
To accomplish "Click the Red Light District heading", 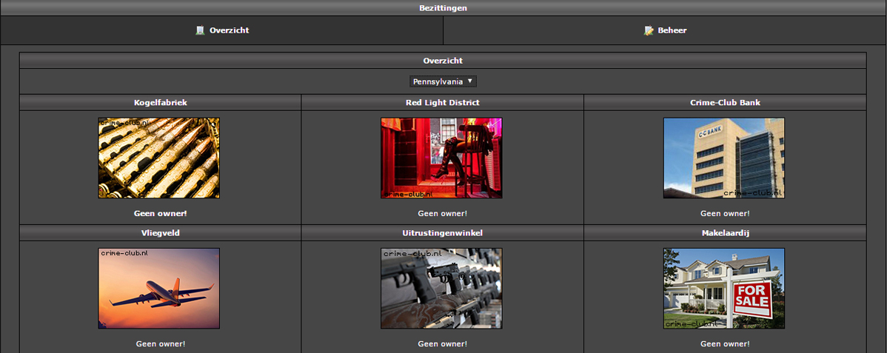I will click(442, 102).
